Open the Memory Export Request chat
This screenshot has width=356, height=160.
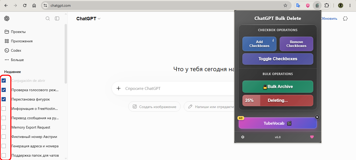[x=31, y=127]
